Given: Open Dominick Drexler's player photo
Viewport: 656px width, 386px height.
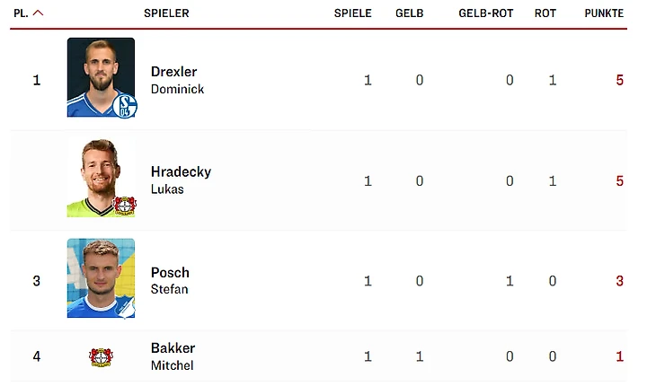Looking at the screenshot, I should pos(101,77).
